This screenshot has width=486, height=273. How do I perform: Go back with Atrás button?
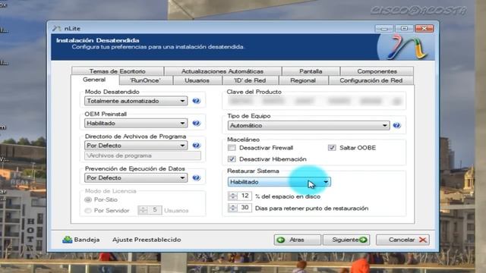tap(297, 240)
